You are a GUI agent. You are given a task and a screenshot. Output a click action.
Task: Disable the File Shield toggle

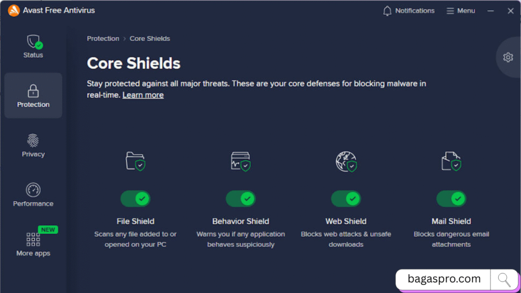tap(135, 198)
